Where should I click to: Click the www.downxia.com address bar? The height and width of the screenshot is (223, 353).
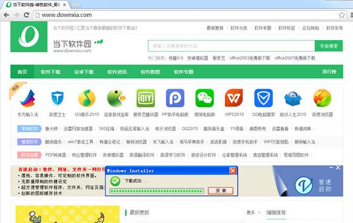tap(189, 15)
